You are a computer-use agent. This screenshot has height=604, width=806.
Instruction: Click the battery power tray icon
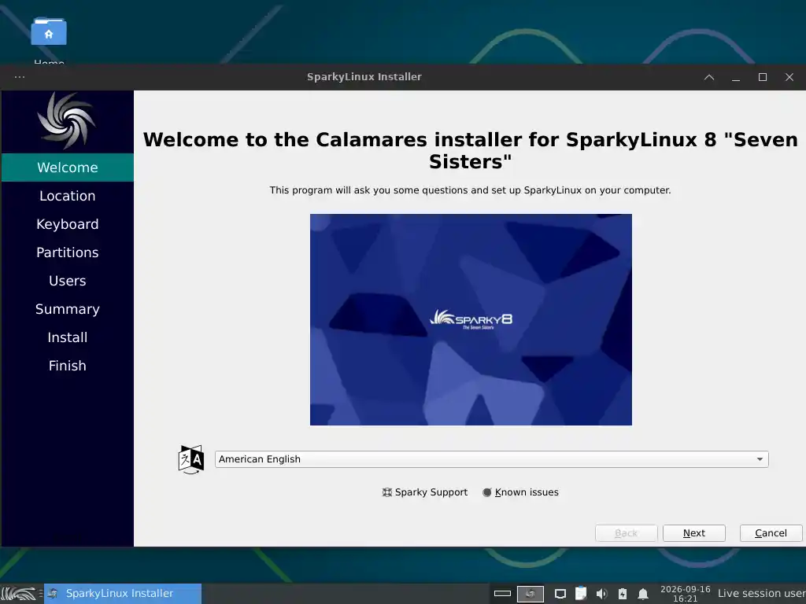(623, 595)
